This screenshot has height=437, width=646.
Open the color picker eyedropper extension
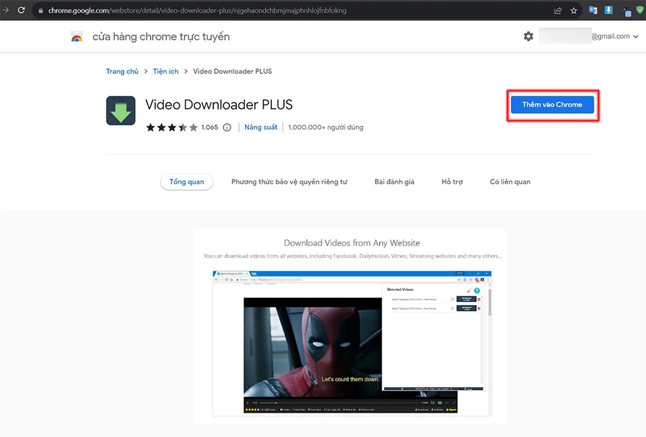point(626,11)
